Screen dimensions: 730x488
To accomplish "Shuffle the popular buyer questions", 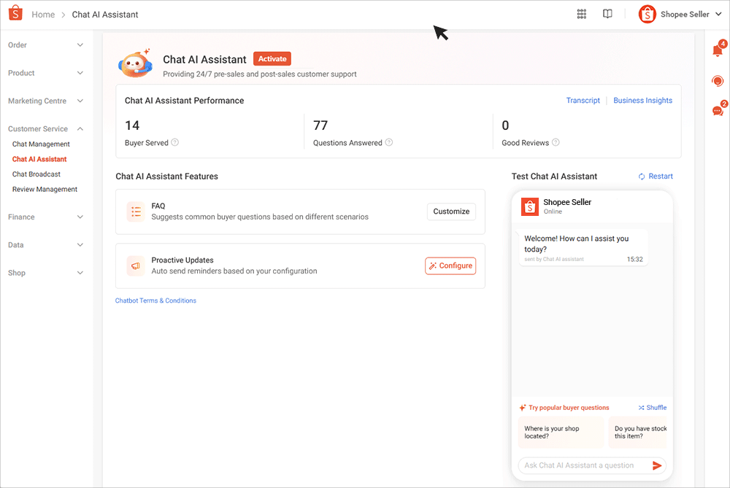I will [652, 407].
